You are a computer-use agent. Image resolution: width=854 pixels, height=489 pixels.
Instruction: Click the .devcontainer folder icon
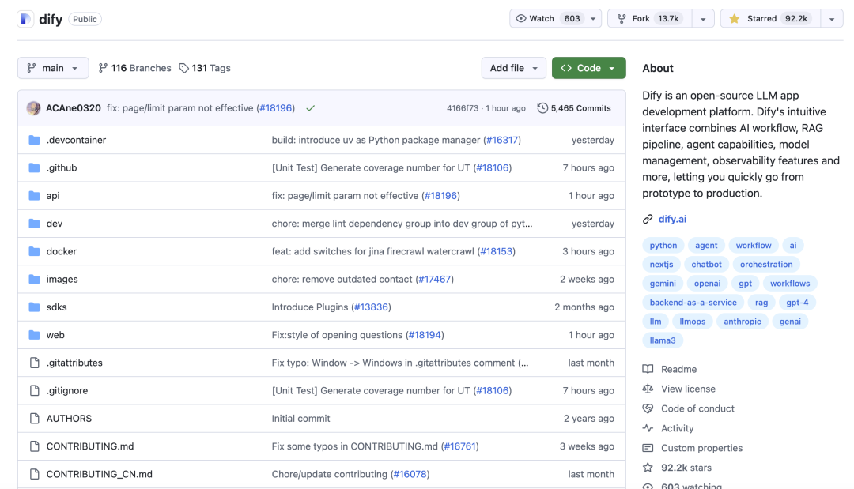pyautogui.click(x=34, y=140)
